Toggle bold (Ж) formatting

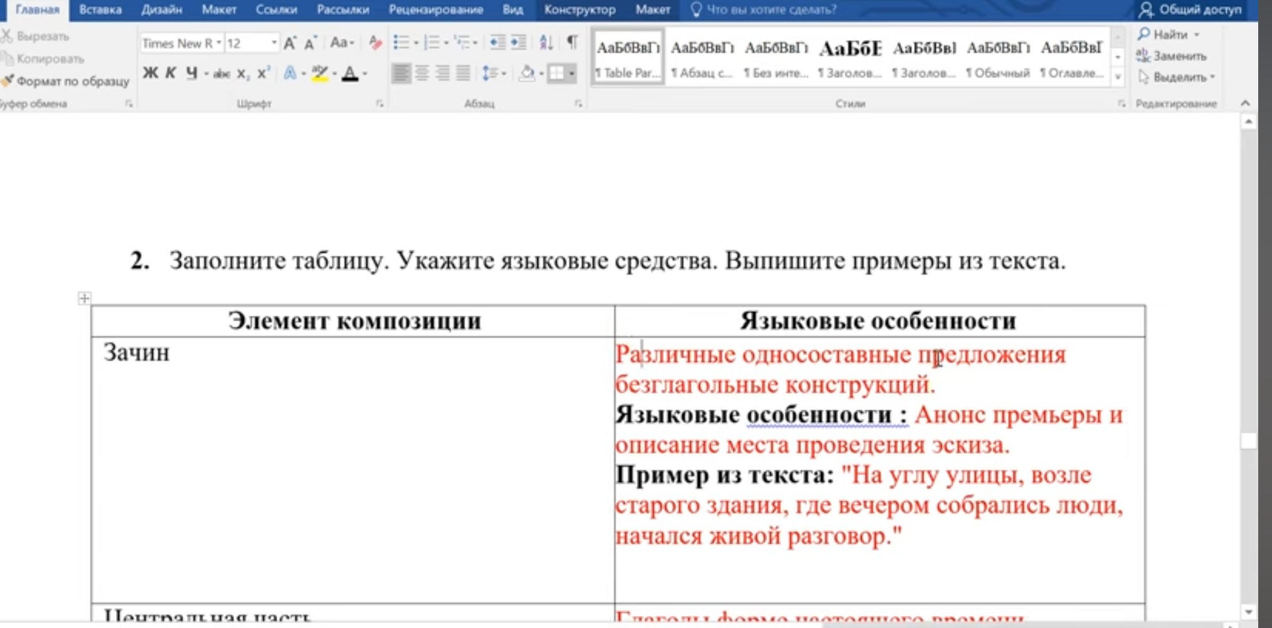[150, 73]
